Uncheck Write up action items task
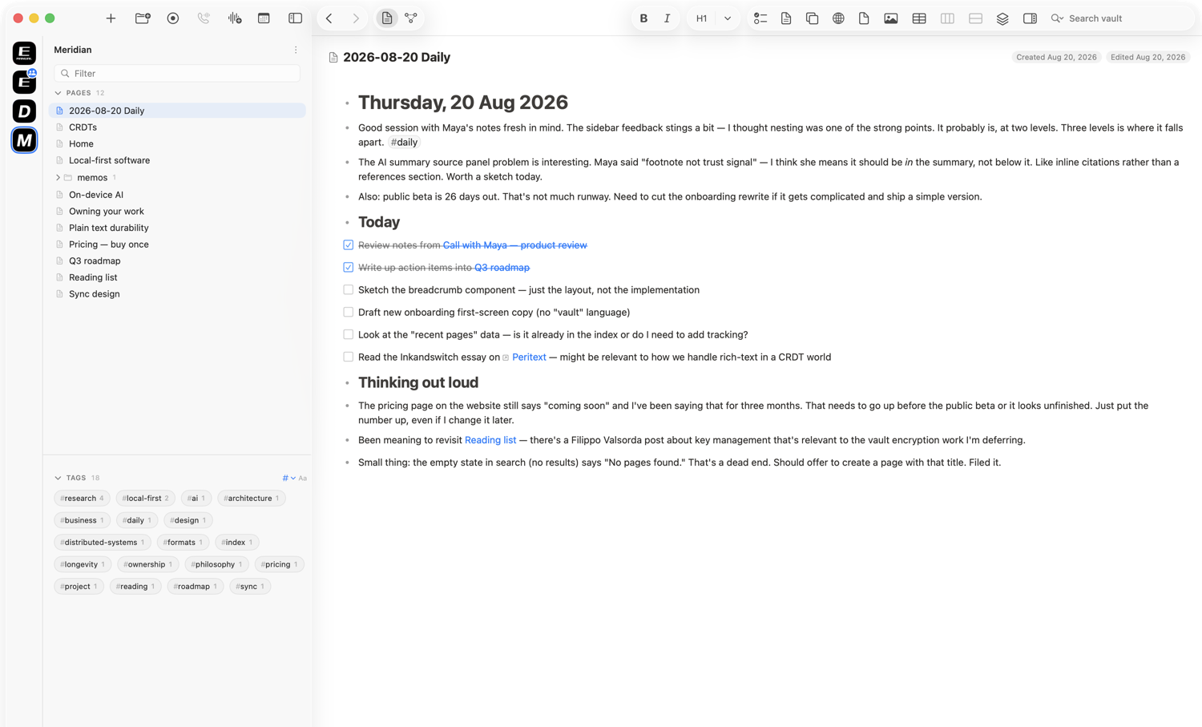This screenshot has width=1202, height=727. (348, 268)
